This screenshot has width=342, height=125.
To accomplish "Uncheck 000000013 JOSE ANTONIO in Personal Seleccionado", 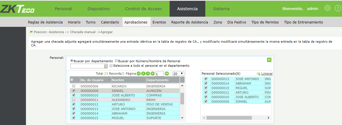I will (x=206, y=79).
